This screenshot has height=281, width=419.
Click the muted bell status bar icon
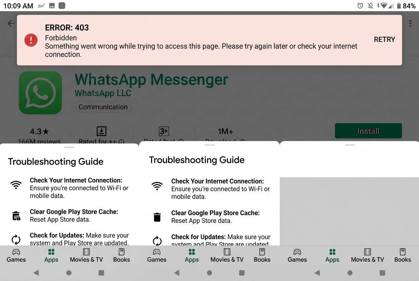tap(370, 6)
